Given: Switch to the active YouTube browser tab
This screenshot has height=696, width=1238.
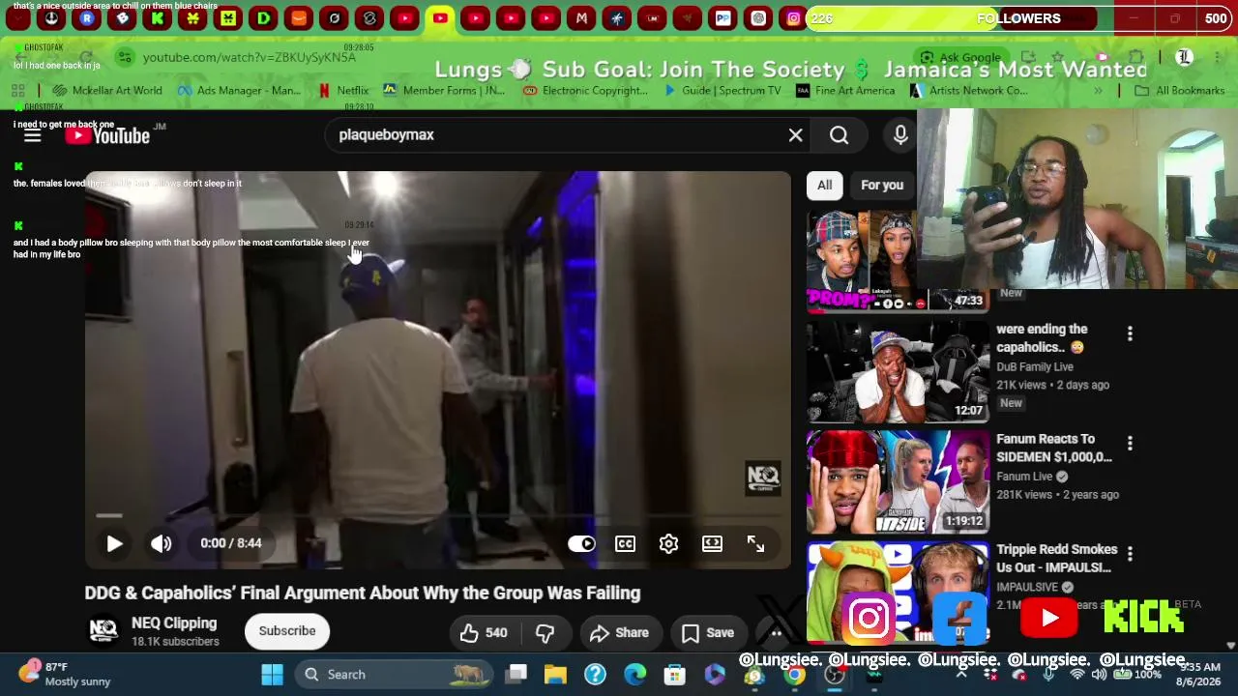Looking at the screenshot, I should [440, 18].
